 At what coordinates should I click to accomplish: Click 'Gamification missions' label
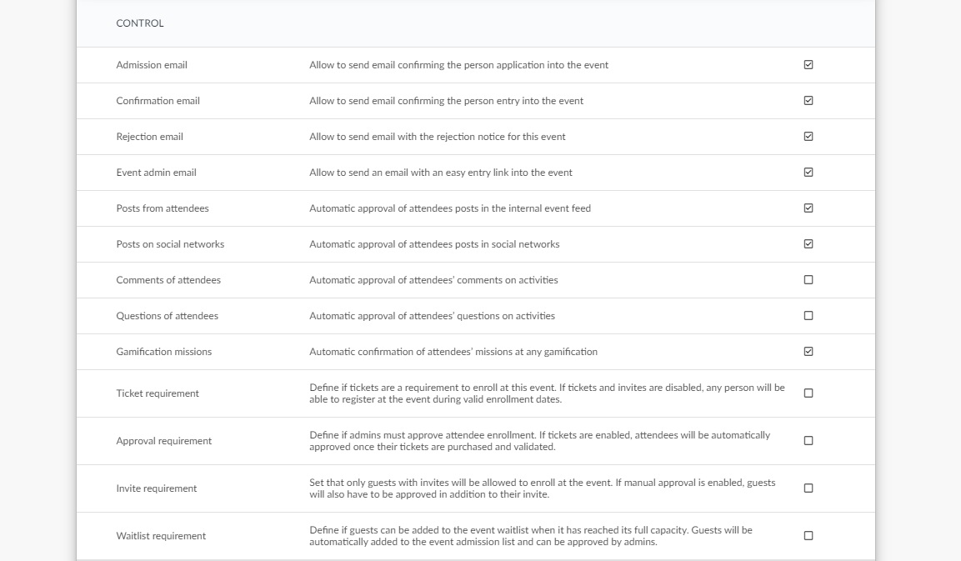point(163,352)
